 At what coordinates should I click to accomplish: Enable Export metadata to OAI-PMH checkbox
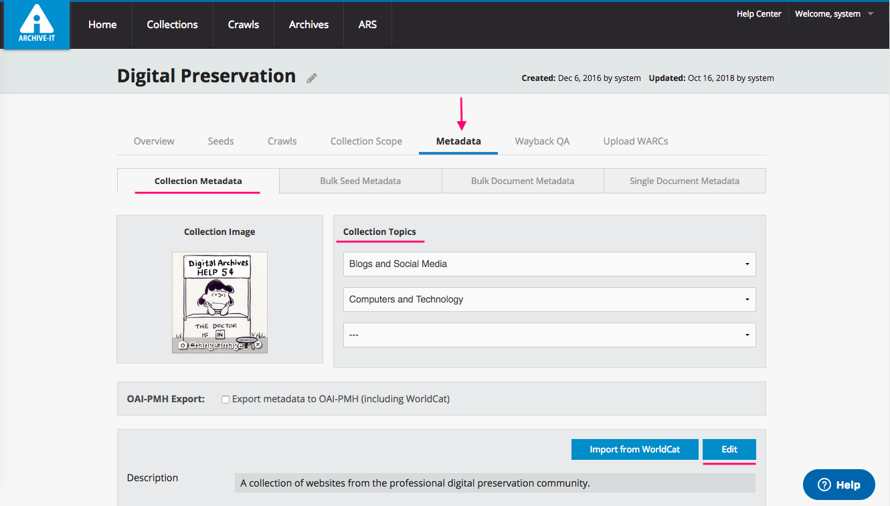pos(226,400)
